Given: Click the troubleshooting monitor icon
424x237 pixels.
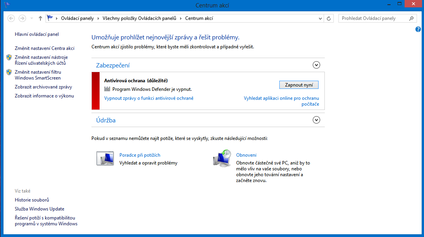Looking at the screenshot, I should (105, 158).
